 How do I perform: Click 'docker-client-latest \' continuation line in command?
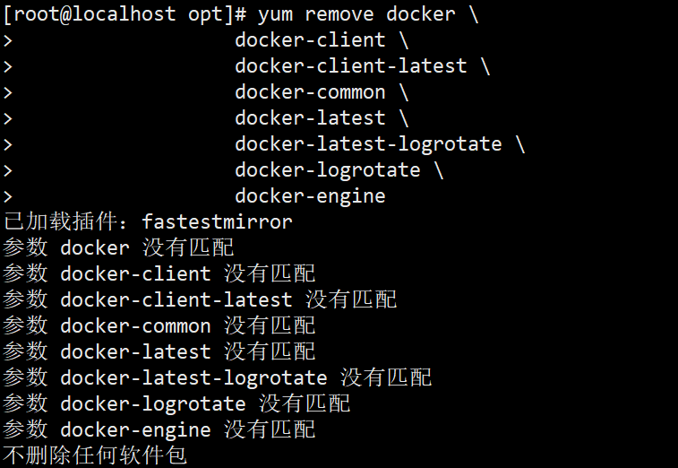tap(363, 66)
